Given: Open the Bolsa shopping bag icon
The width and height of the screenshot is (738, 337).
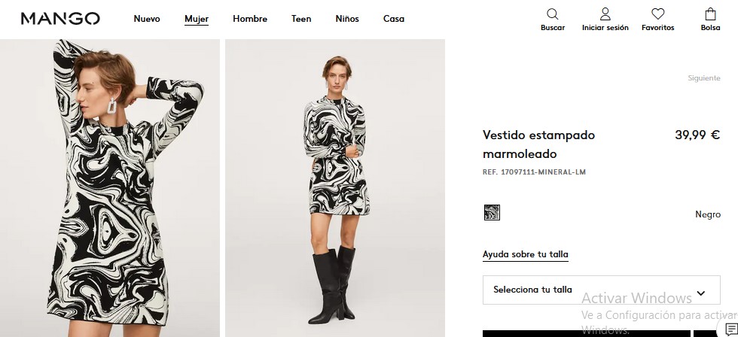Looking at the screenshot, I should click(x=710, y=14).
